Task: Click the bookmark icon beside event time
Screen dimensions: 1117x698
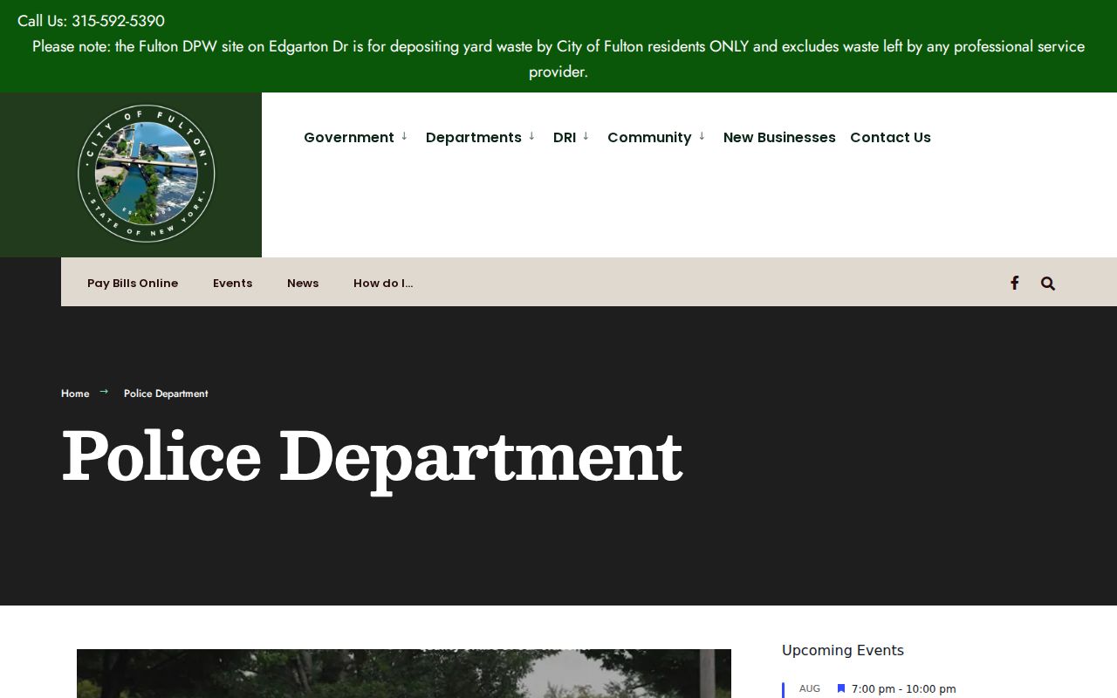Action: (841, 688)
